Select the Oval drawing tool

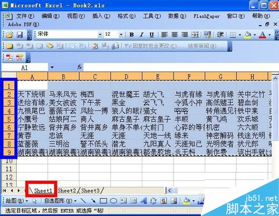click(113, 201)
